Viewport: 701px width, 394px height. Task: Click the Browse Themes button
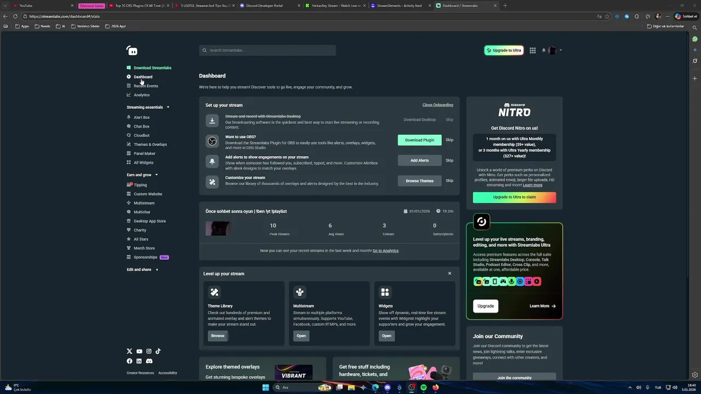click(420, 181)
